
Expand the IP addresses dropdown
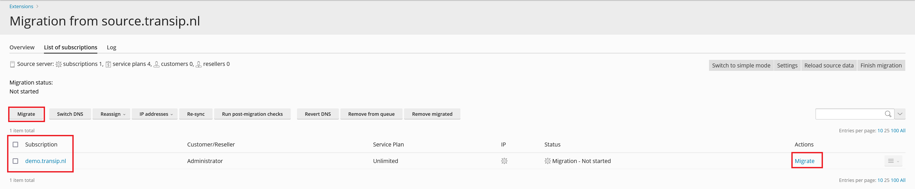click(154, 114)
